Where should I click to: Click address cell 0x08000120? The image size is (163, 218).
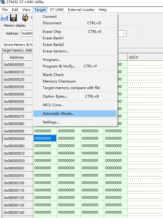point(18,198)
